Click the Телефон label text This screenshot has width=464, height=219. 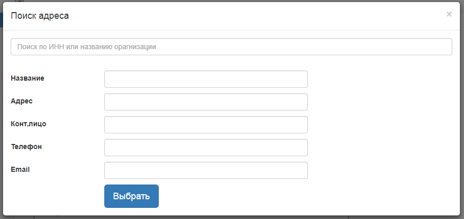26,147
